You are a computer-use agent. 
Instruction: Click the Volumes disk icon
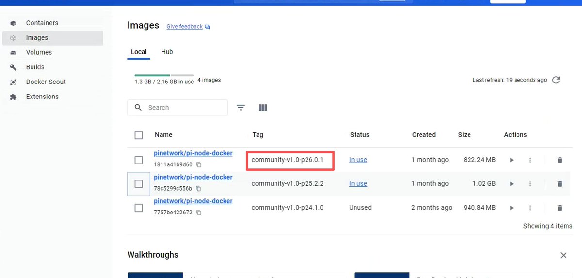pyautogui.click(x=13, y=53)
